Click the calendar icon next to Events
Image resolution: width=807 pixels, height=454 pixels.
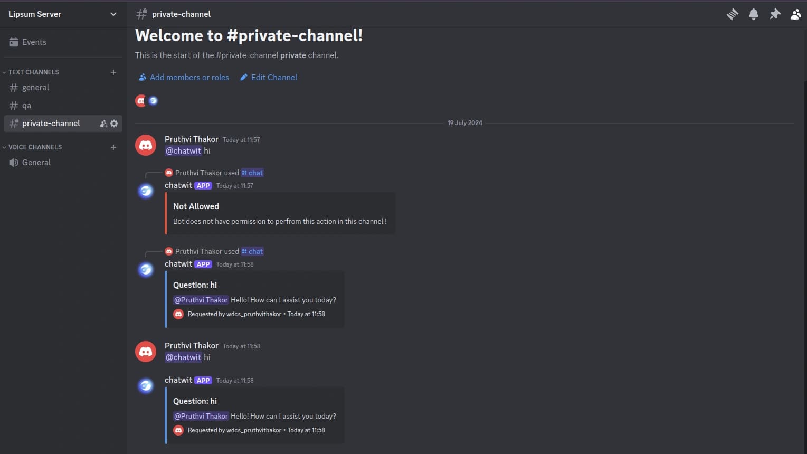click(14, 42)
